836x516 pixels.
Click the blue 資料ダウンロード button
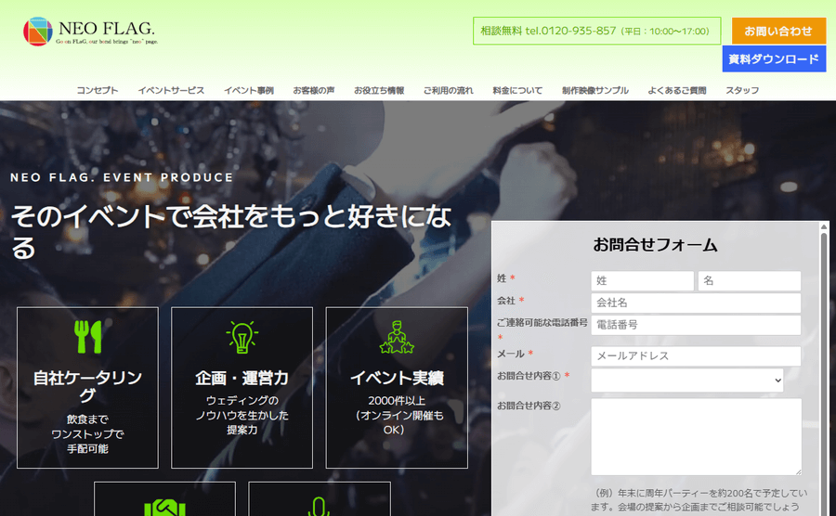point(774,58)
